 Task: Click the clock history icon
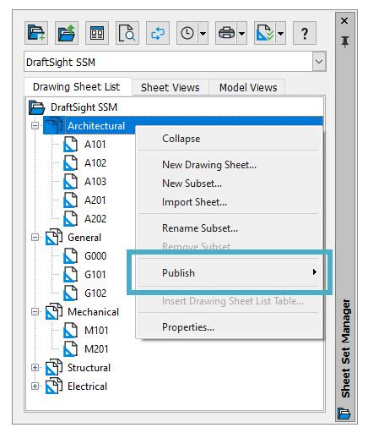187,33
